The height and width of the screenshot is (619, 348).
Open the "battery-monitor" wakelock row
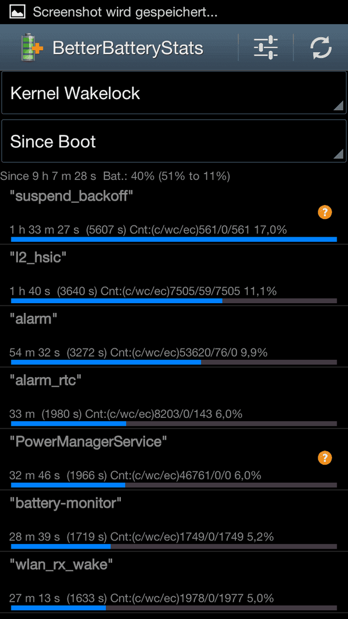click(174, 520)
